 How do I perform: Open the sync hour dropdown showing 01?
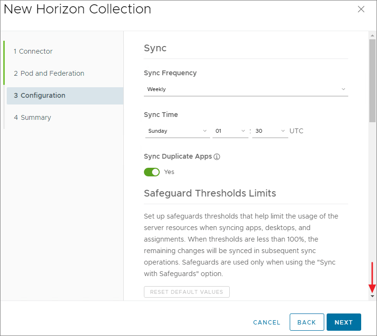(230, 131)
